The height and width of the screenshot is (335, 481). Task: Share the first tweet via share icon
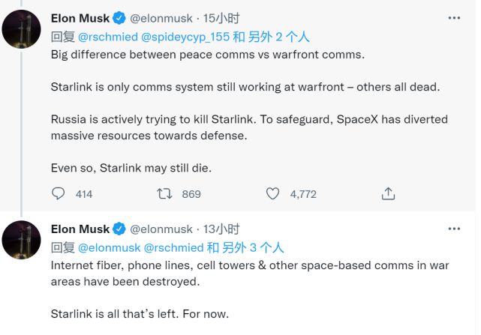(388, 193)
